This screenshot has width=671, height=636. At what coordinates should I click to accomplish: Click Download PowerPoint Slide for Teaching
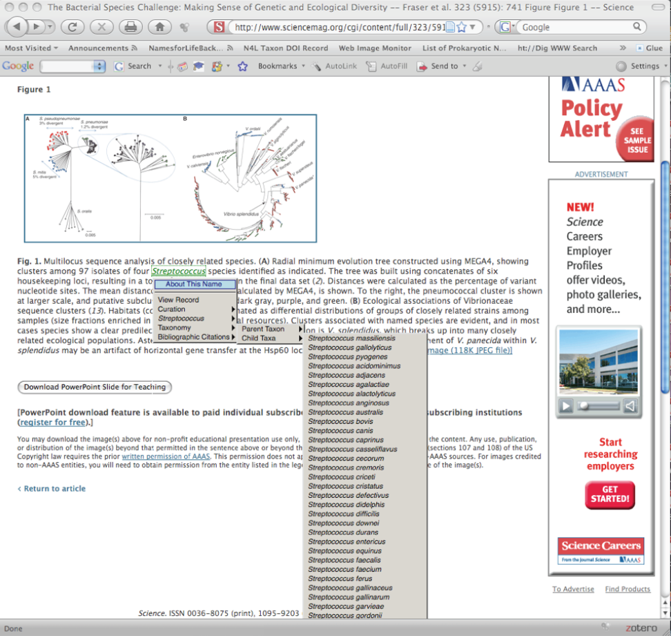95,387
